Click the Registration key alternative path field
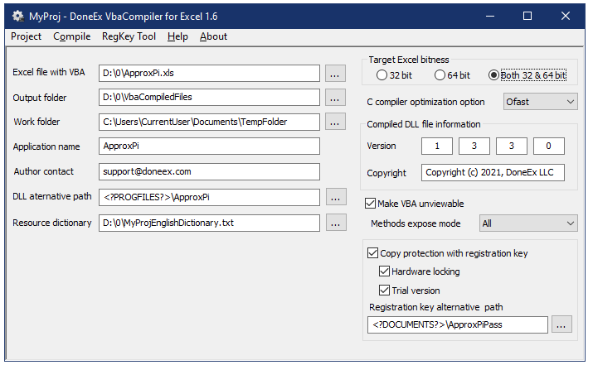 click(x=458, y=324)
